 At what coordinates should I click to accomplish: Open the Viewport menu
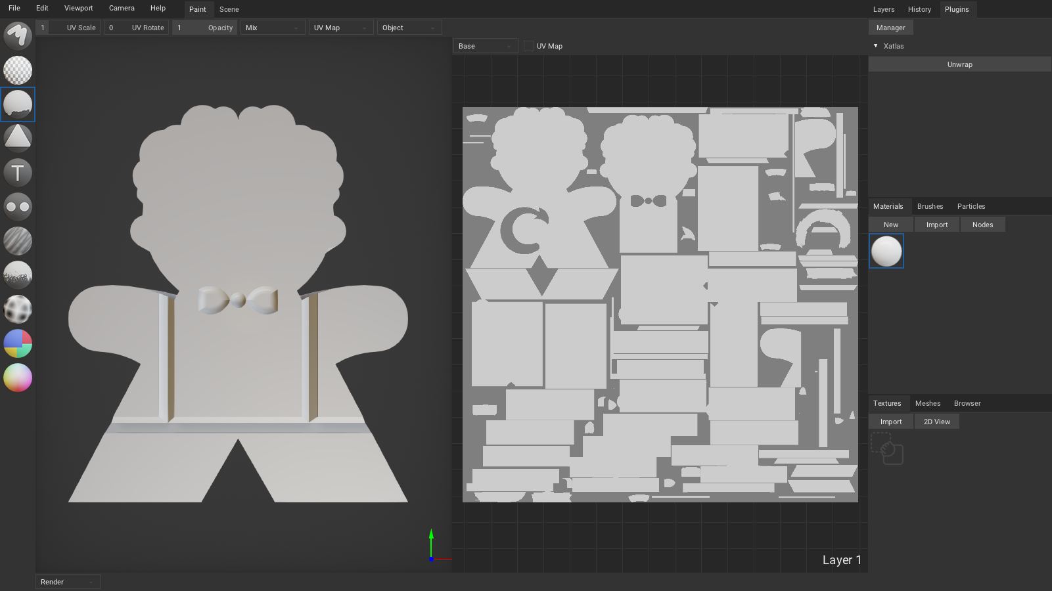(79, 9)
